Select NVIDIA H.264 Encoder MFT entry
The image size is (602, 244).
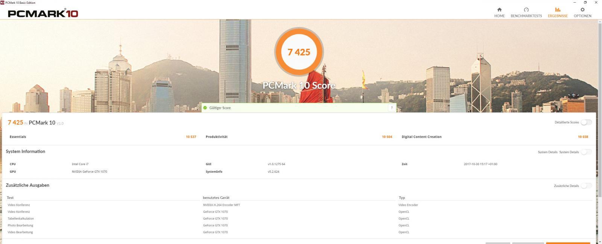[x=221, y=205]
